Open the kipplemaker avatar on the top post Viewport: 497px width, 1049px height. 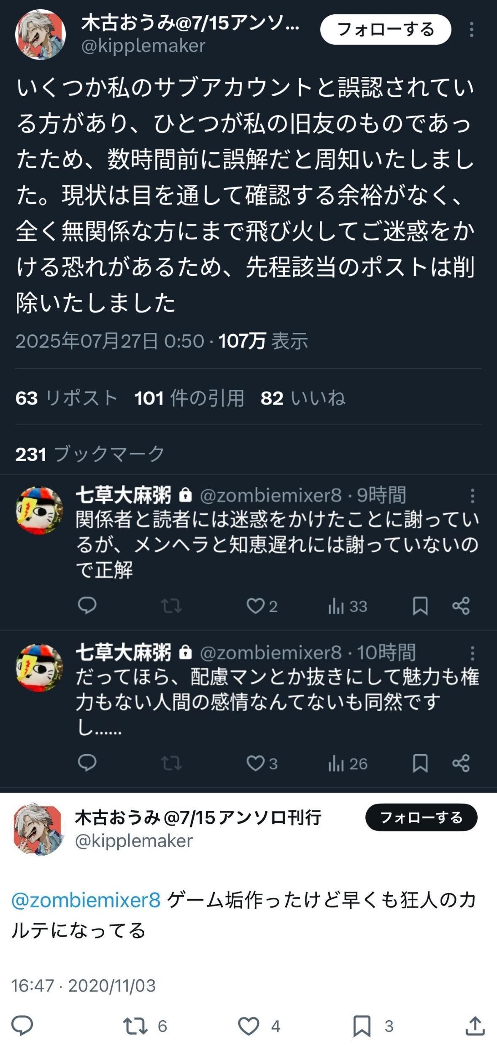[41, 35]
